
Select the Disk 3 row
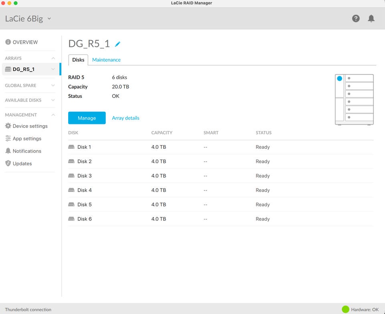[x=84, y=176]
